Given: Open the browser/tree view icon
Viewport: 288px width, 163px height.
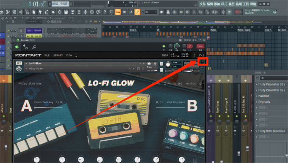Looking at the screenshot, I should (x=27, y=12).
